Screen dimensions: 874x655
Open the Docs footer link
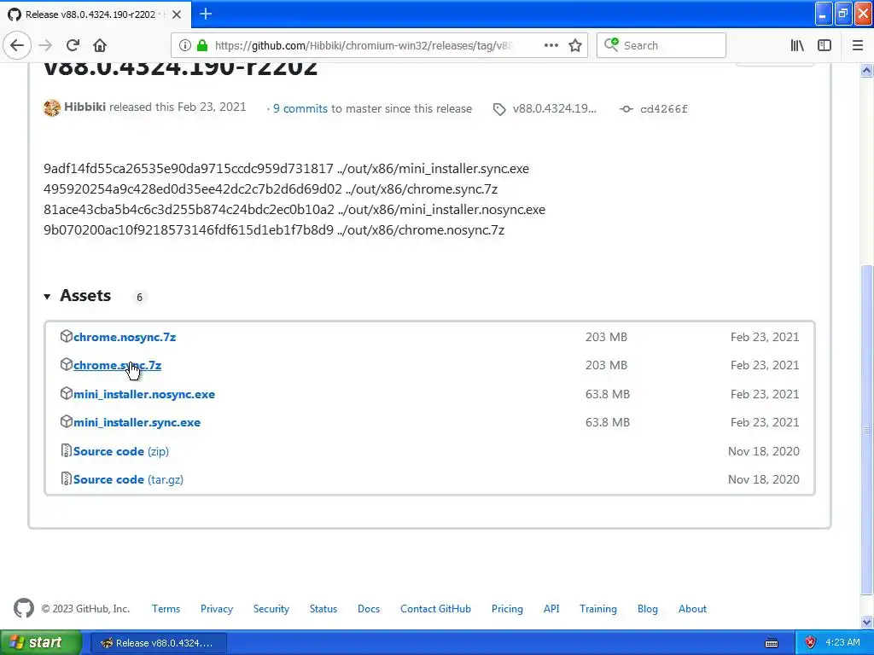tap(369, 609)
